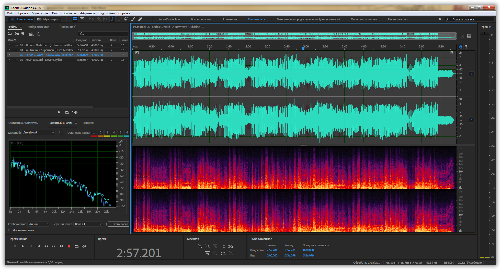
Task: Open the Файл menu
Action: [10, 13]
